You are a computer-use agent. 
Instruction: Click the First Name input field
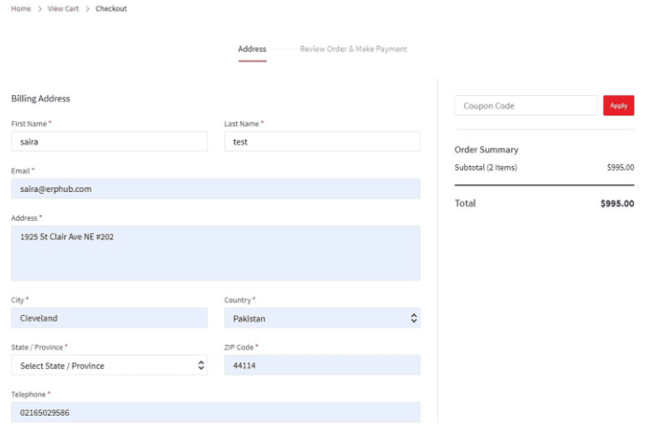coord(109,142)
